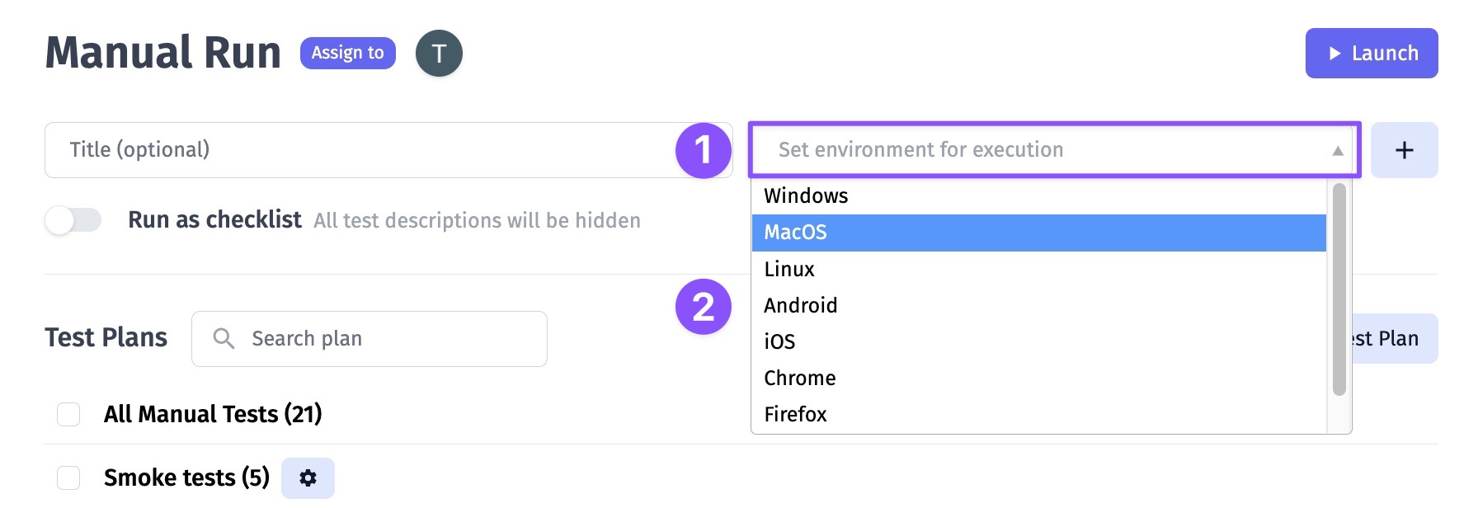Click the Assign to button

(x=347, y=54)
